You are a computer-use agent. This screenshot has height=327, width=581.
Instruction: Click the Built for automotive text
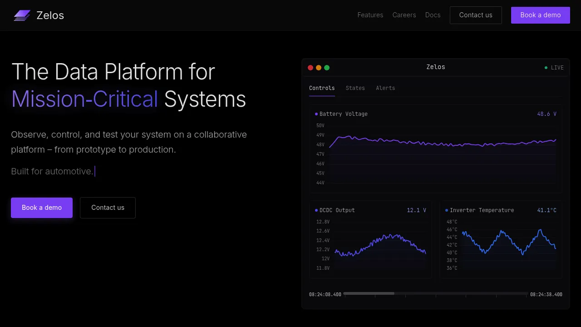coord(52,171)
